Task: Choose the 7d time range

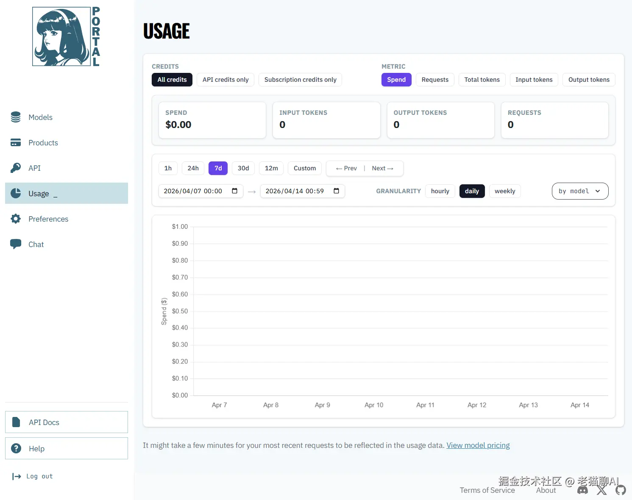Action: tap(218, 168)
